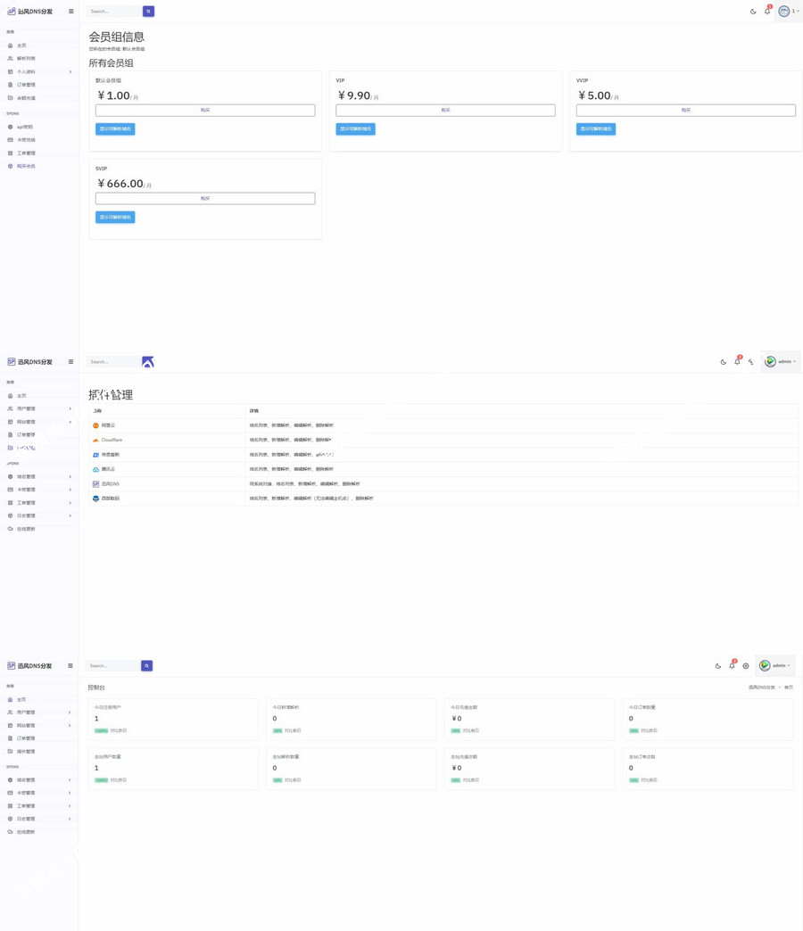Viewport: 803px width, 931px height.
Task: Click the Cloudflare plugin logo
Action: pos(95,441)
